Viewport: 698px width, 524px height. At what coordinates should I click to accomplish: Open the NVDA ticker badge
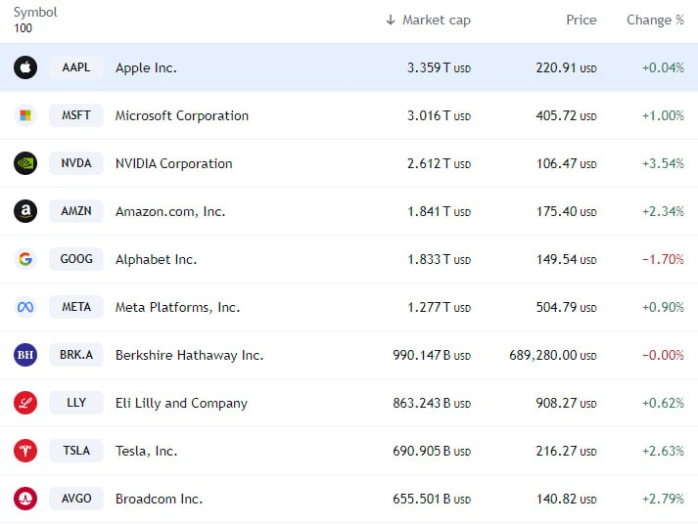click(x=76, y=163)
